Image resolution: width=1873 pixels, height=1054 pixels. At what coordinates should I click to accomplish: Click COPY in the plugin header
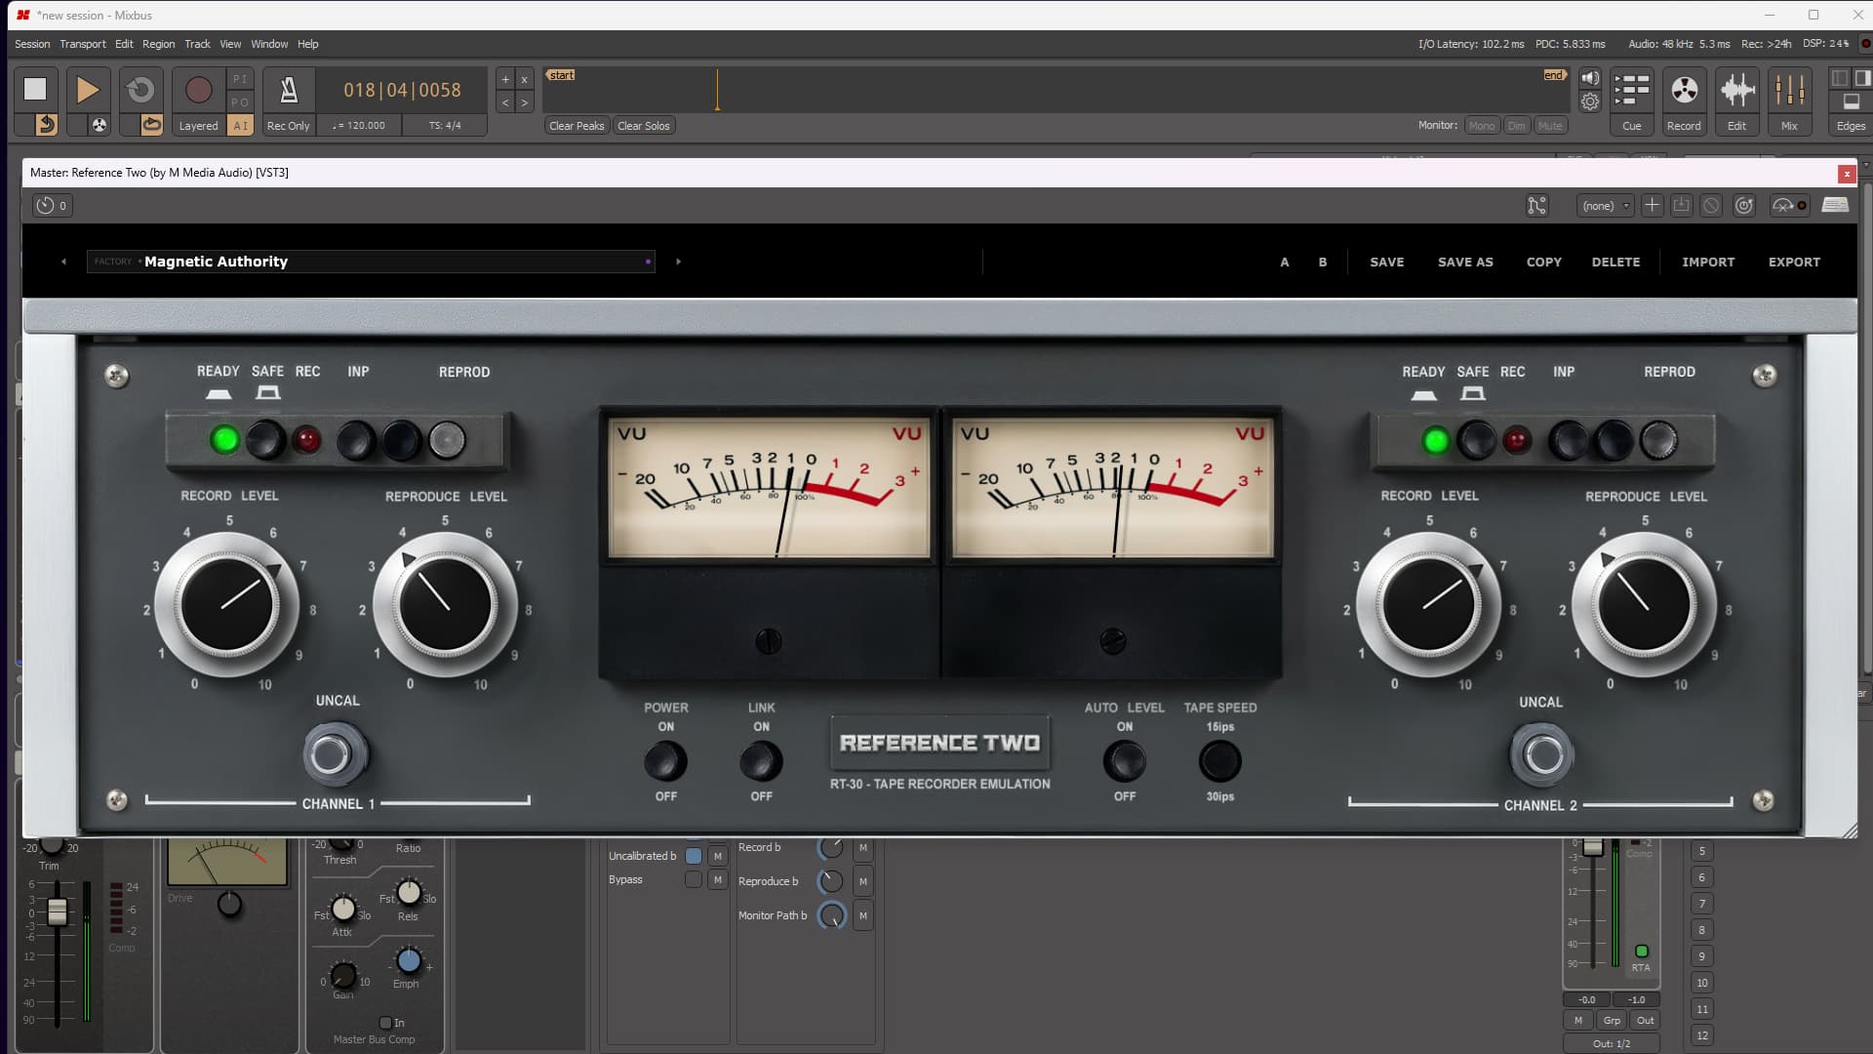(1544, 262)
